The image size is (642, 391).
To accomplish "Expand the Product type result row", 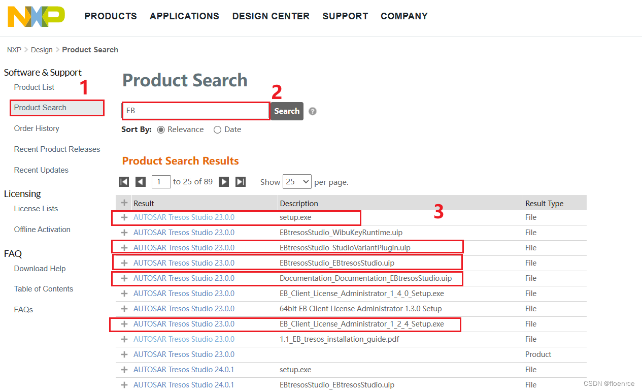I will (124, 354).
